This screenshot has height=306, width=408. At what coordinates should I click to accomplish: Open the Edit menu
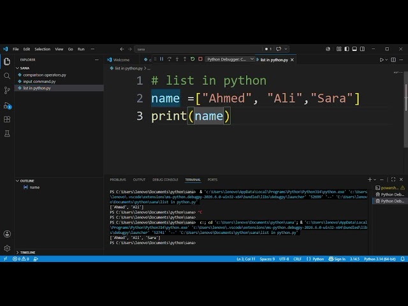(27, 49)
